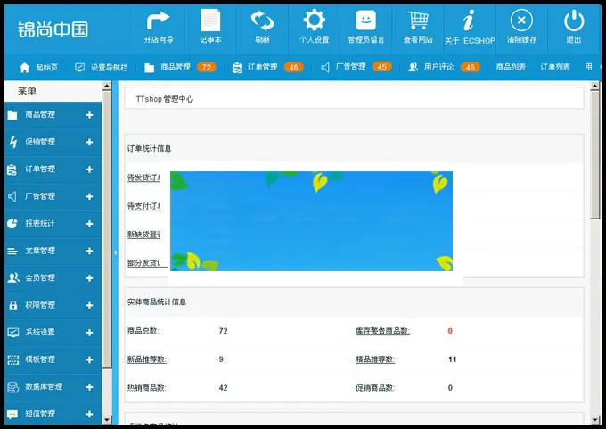Click the 清除缓存 clear cache icon
Image resolution: width=606 pixels, height=429 pixels.
pyautogui.click(x=521, y=21)
